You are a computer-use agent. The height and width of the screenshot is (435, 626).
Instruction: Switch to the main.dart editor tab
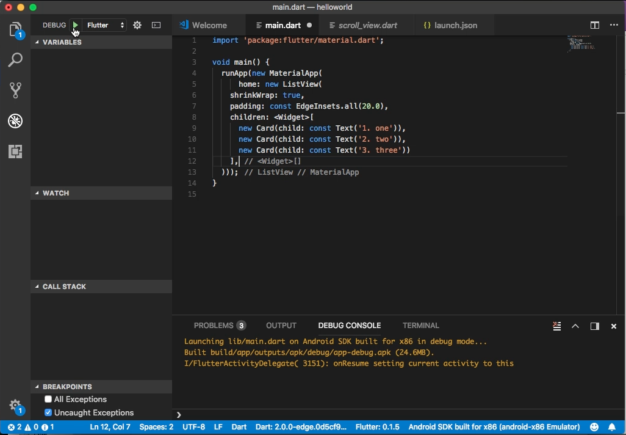283,25
